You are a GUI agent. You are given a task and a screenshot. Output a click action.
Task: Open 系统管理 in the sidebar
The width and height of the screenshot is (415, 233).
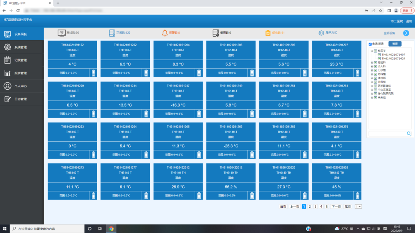[x=21, y=47]
